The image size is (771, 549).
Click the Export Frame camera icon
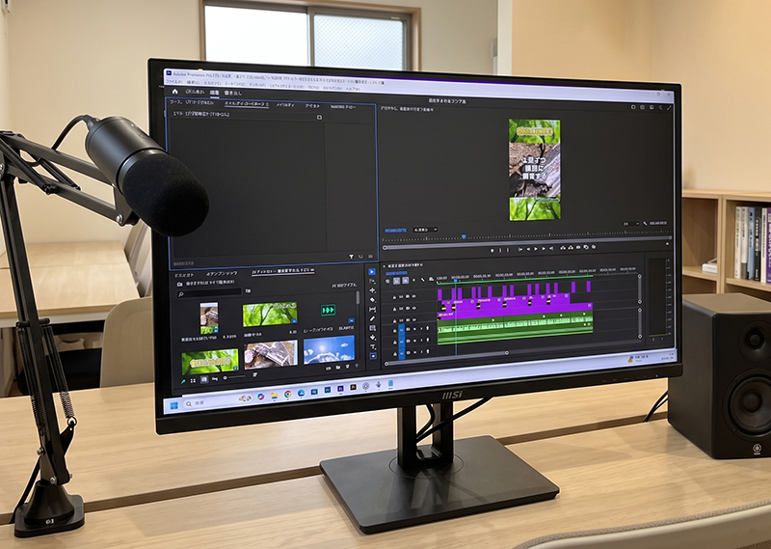[578, 247]
